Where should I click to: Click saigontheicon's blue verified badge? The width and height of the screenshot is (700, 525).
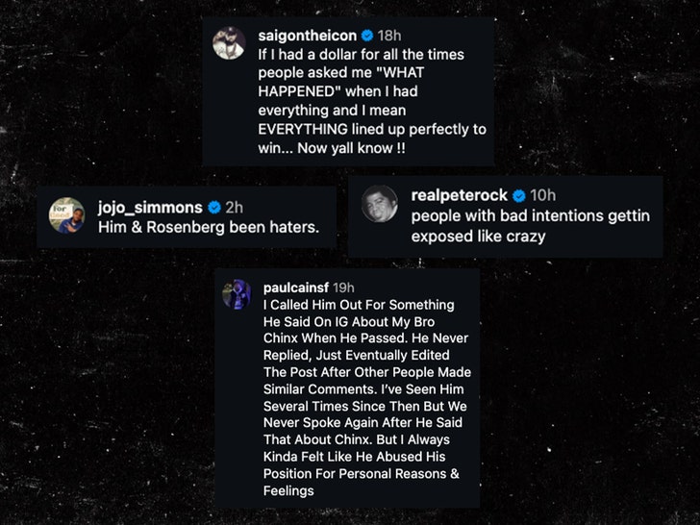(367, 35)
